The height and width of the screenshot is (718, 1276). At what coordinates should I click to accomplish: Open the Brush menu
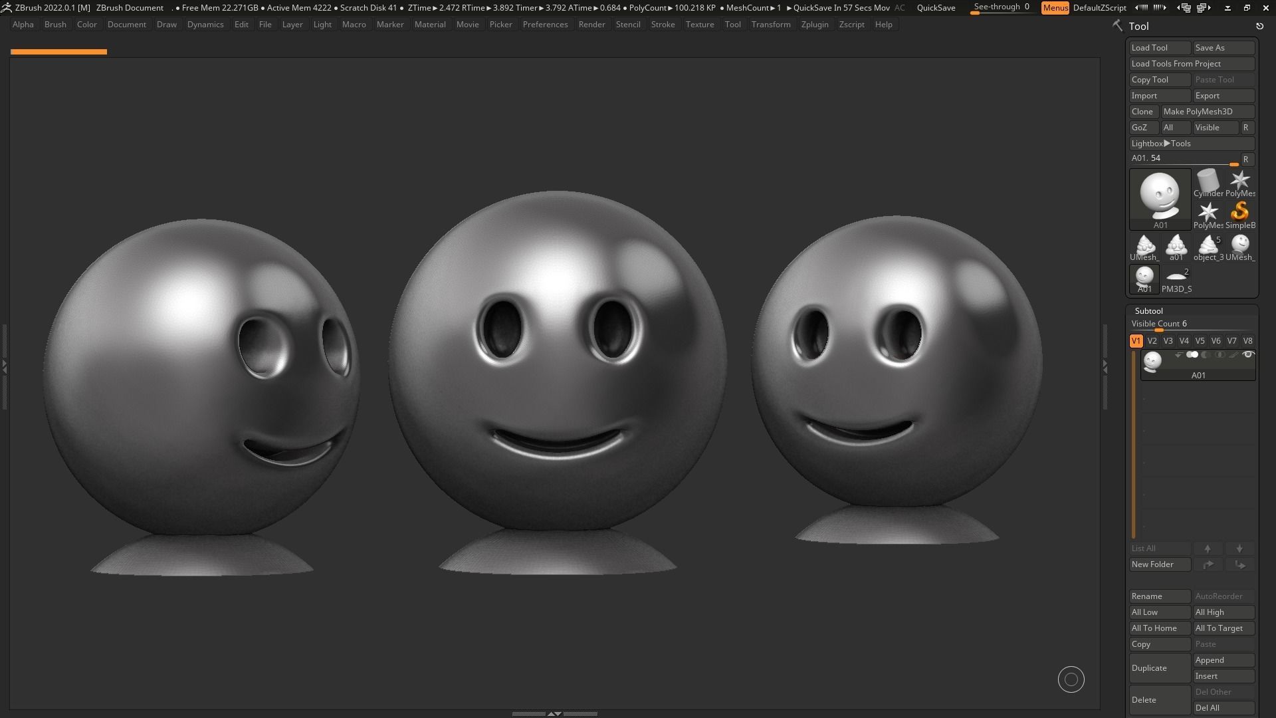(55, 25)
